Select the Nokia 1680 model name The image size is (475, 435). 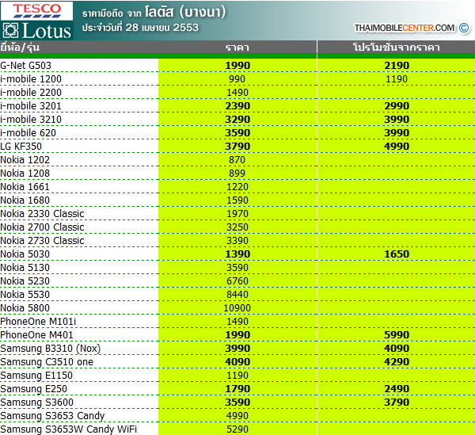25,200
